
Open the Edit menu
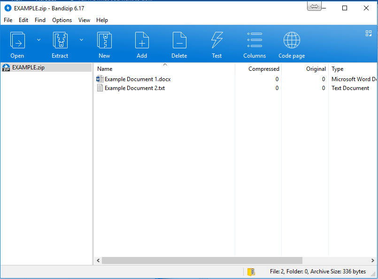tap(23, 20)
